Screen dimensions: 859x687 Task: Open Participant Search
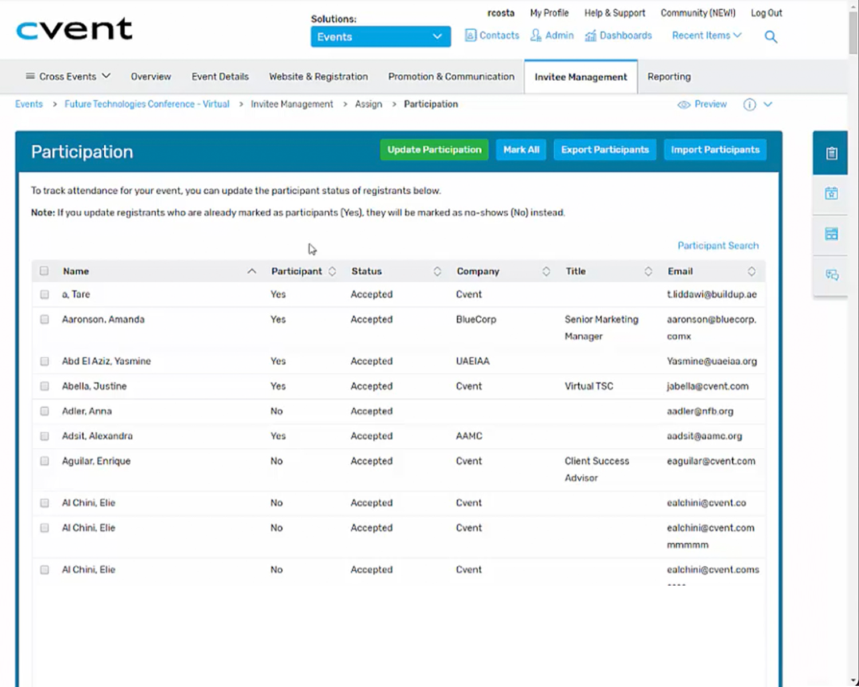coord(718,245)
